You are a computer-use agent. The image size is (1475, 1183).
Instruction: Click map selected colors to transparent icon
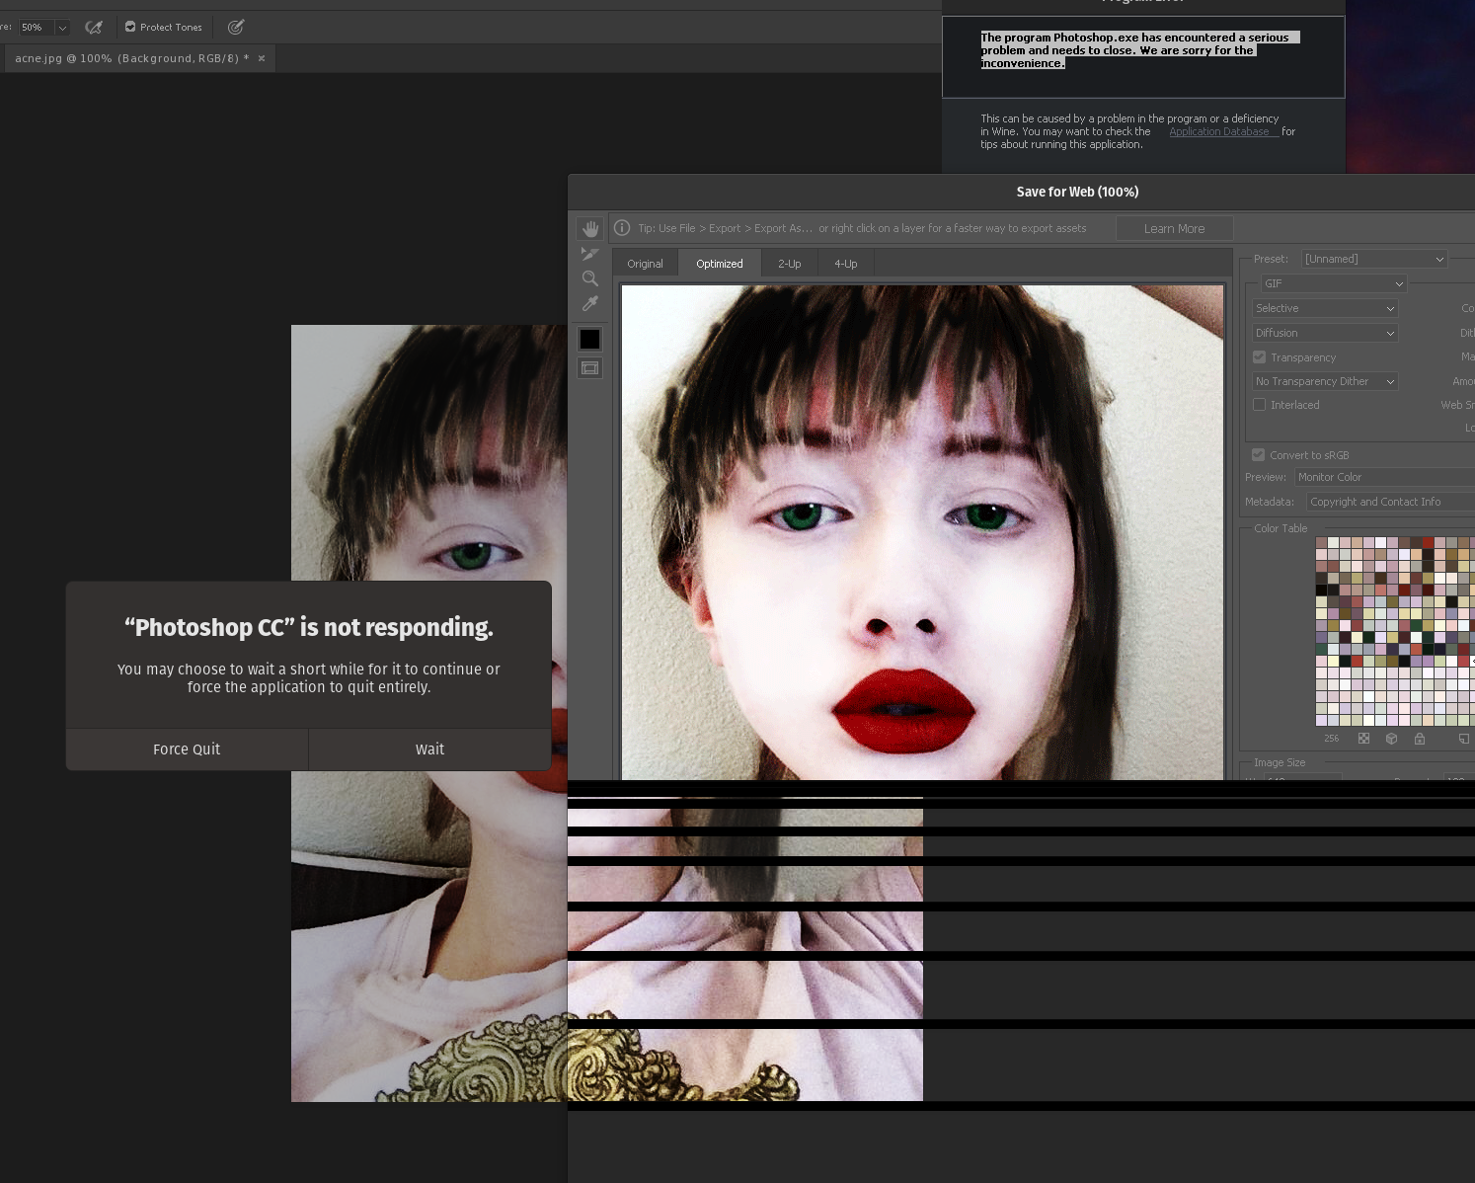tap(1363, 739)
